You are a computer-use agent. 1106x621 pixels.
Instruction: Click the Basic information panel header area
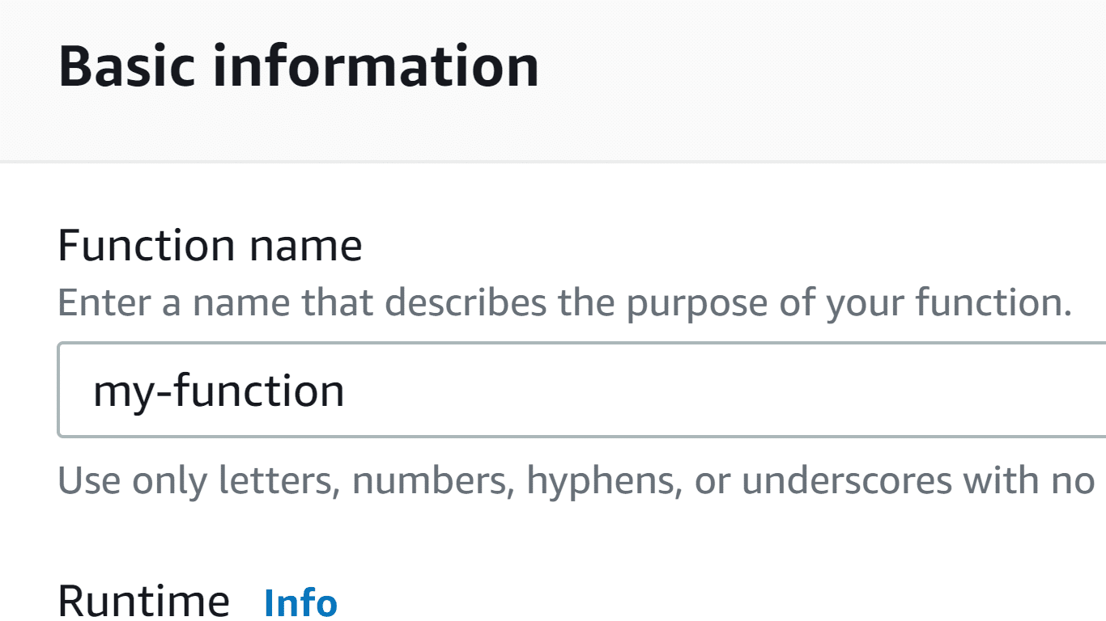coord(298,65)
